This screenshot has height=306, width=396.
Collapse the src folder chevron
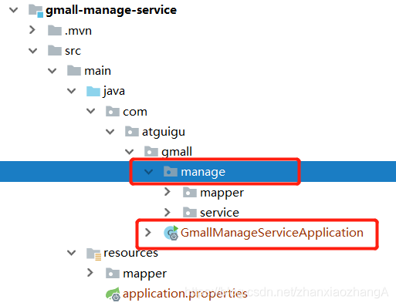point(32,51)
